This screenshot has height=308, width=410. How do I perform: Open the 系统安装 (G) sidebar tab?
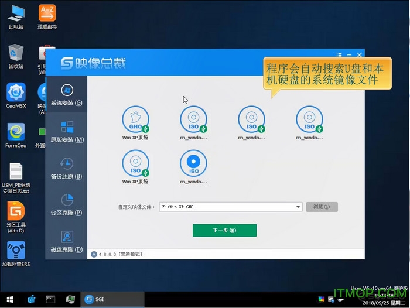tap(66, 94)
